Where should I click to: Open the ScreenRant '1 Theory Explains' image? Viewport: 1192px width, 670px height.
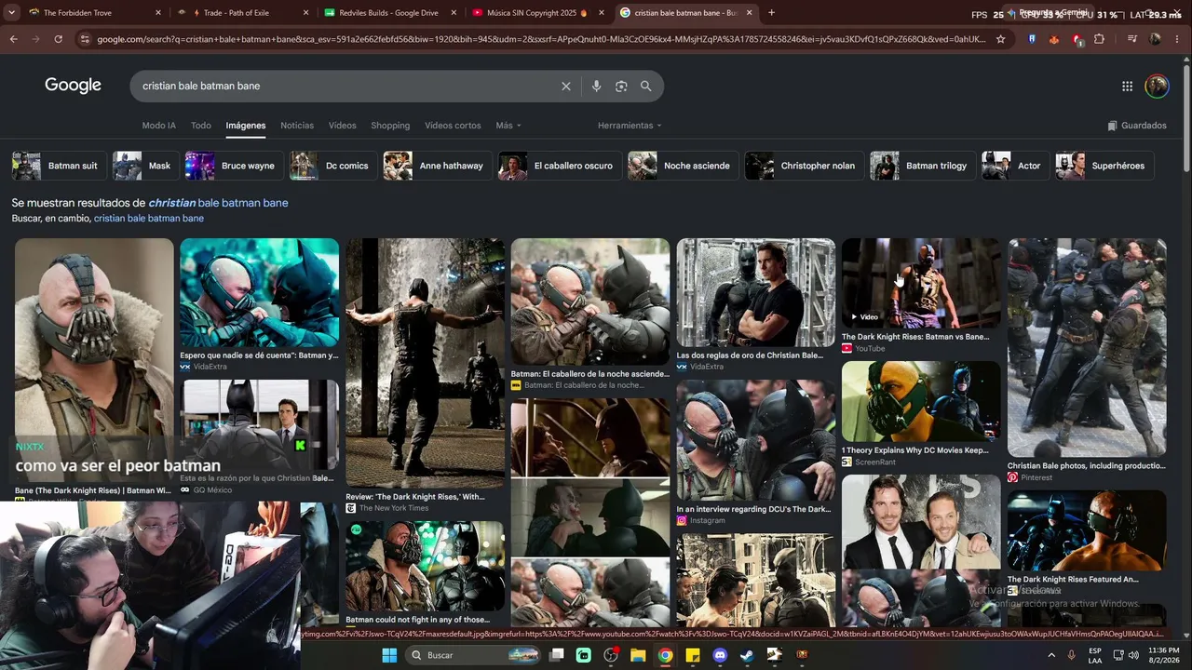click(x=921, y=401)
